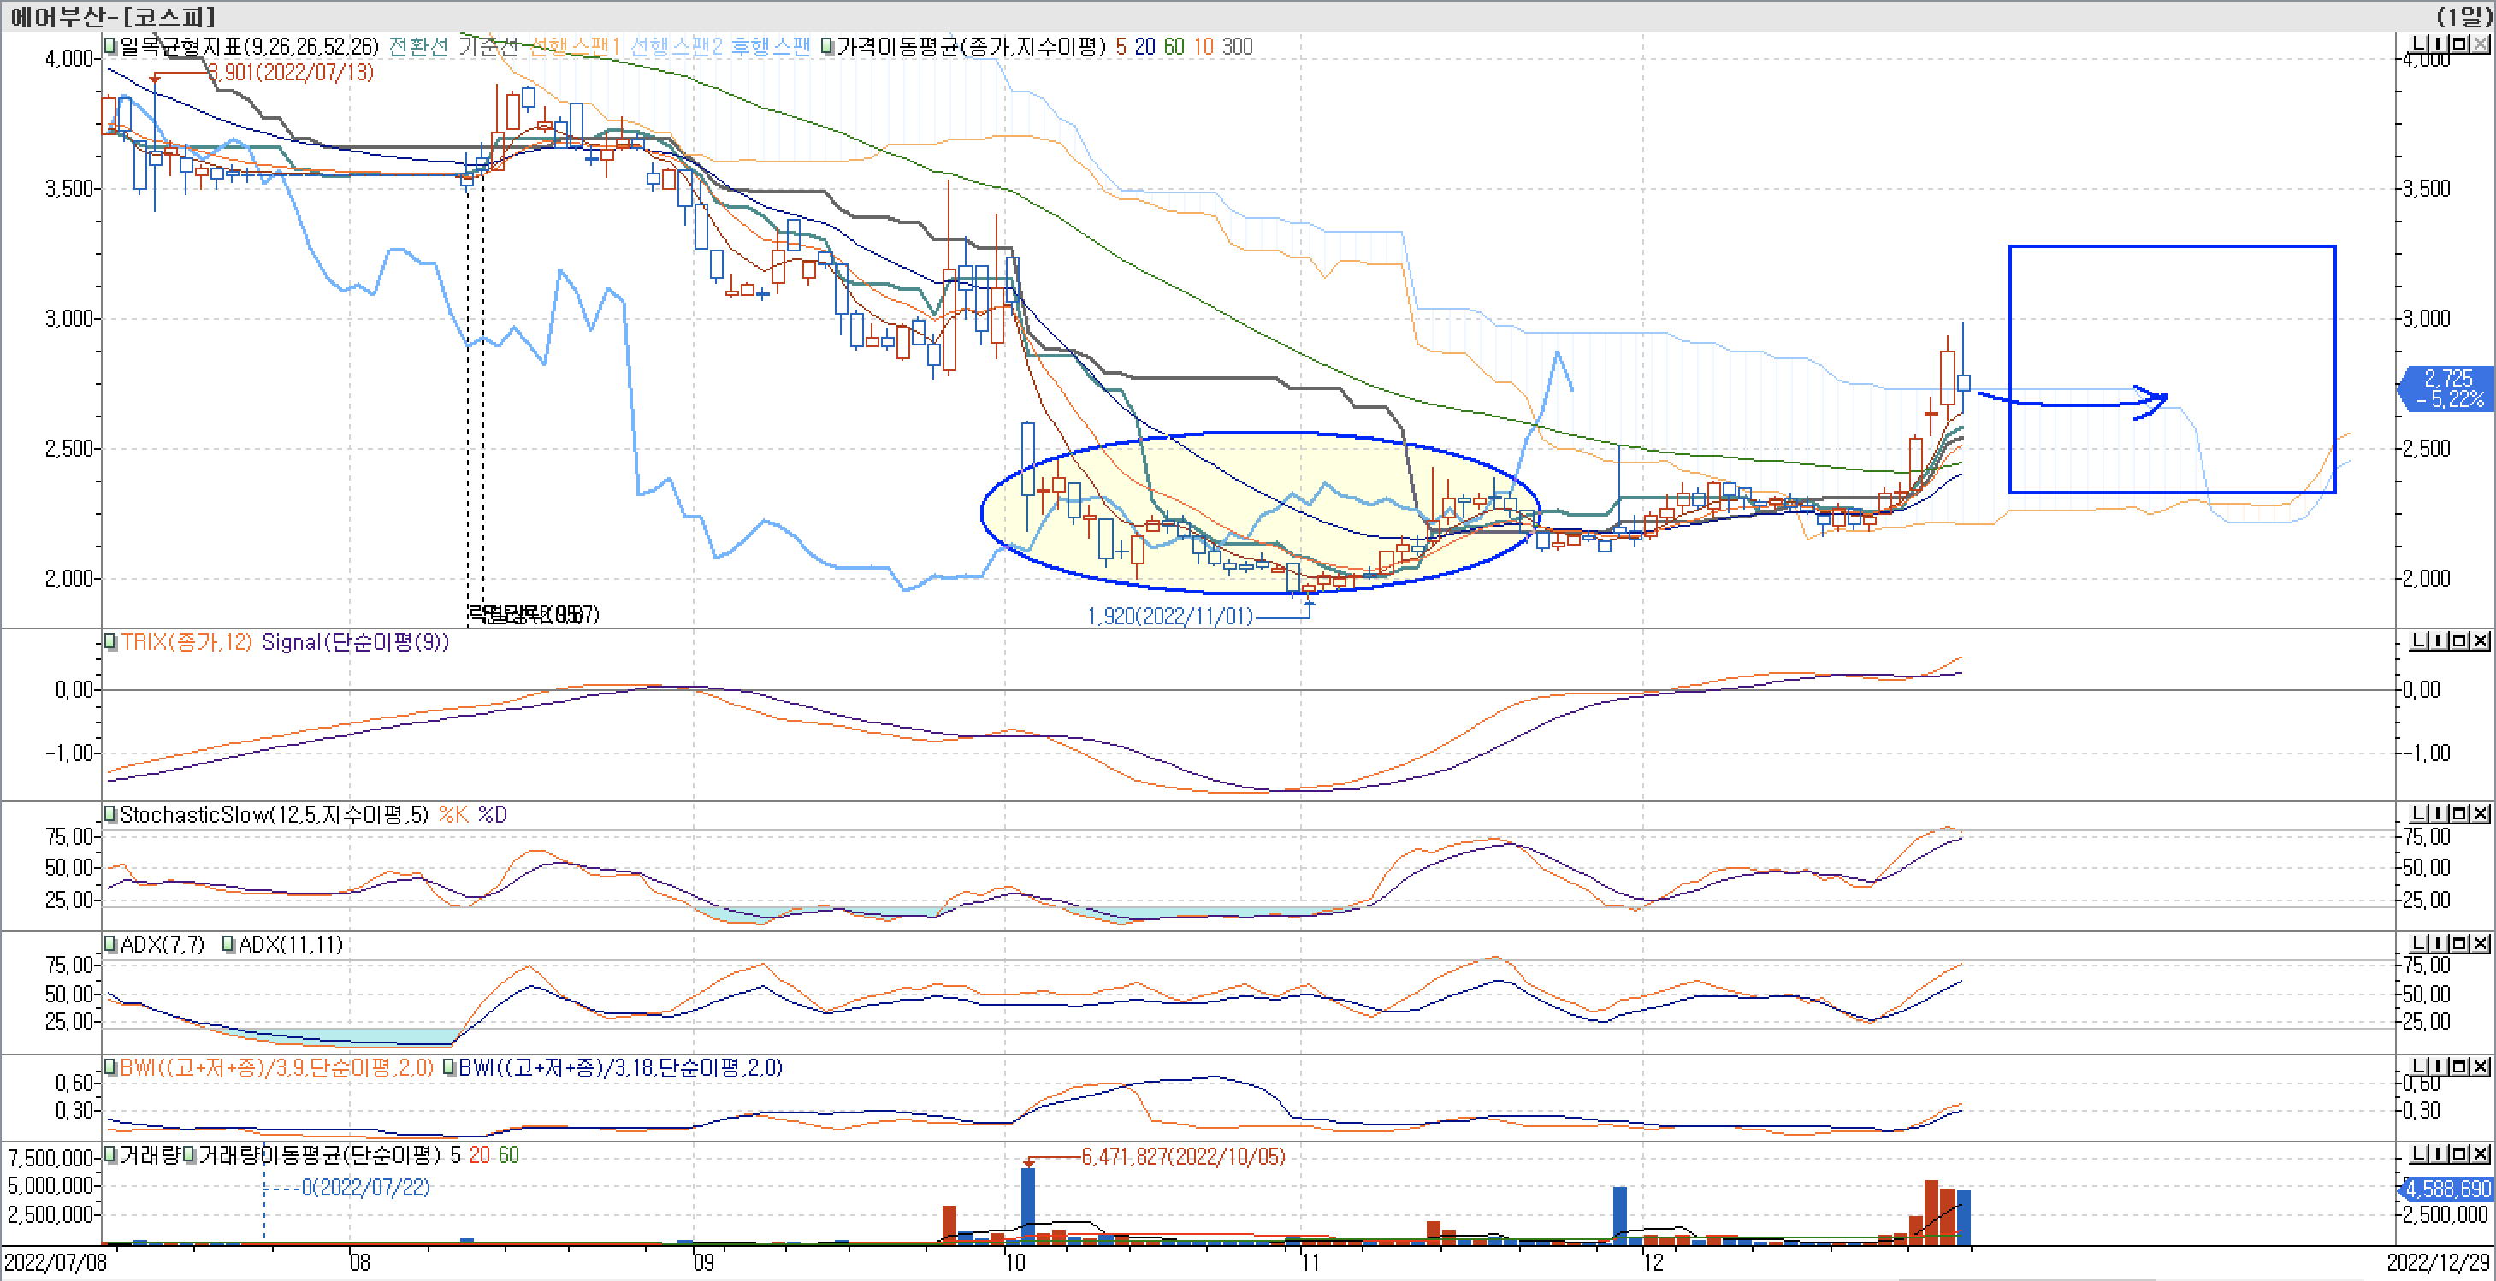Maximize the BWI indicator pane
The width and height of the screenshot is (2496, 1281).
point(2462,1067)
